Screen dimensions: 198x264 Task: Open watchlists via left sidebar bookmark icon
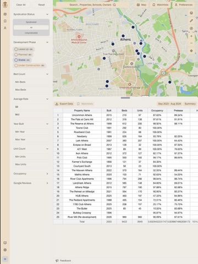[5, 21]
